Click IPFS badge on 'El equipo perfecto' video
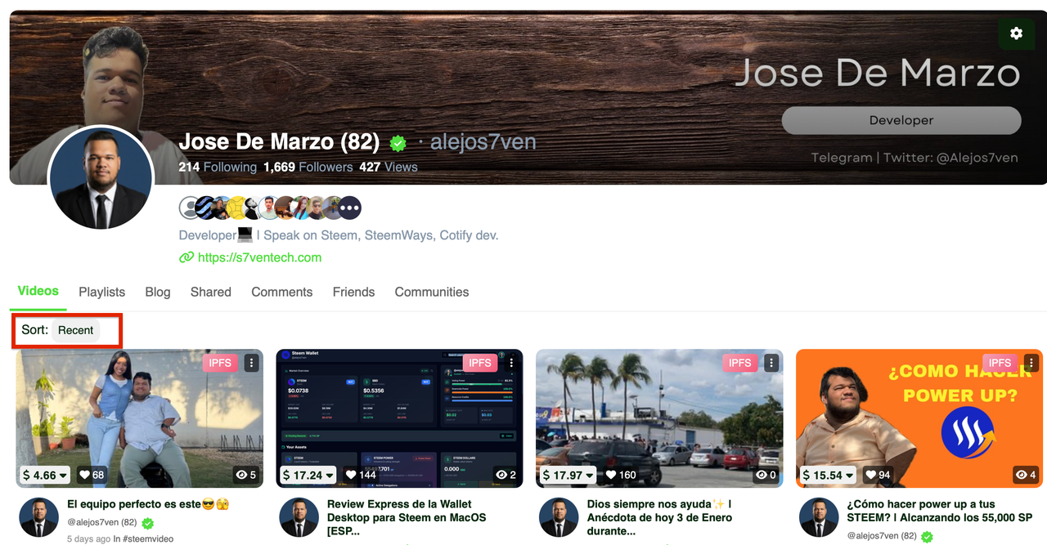This screenshot has height=545, width=1047. 220,363
